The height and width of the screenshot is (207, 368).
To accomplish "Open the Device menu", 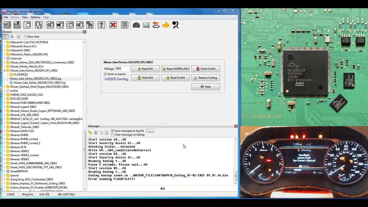I will click(x=15, y=17).
